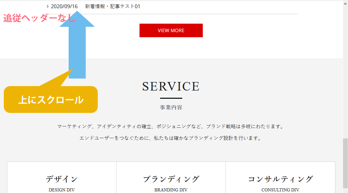Click the 事業内容 subheading
Viewport: 348px width, 193px height.
point(171,108)
